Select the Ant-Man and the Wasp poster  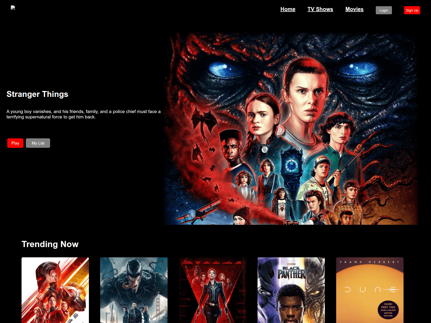[x=55, y=290]
